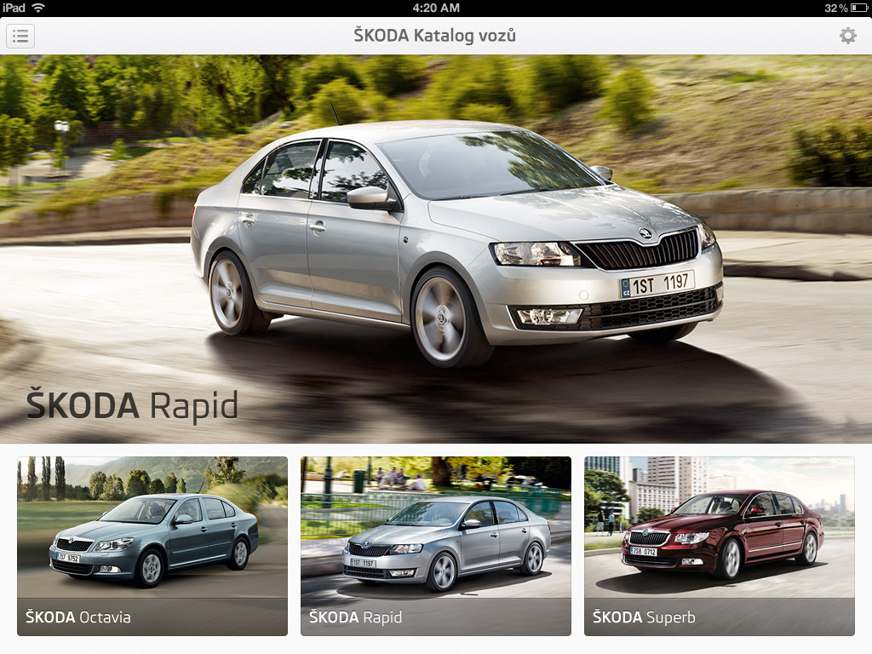Tap the clock showing 4:20 AM
This screenshot has height=654, width=872.
tap(436, 8)
